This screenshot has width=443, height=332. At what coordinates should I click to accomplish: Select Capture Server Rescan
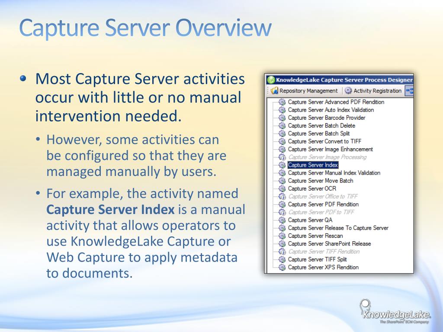coord(315,236)
